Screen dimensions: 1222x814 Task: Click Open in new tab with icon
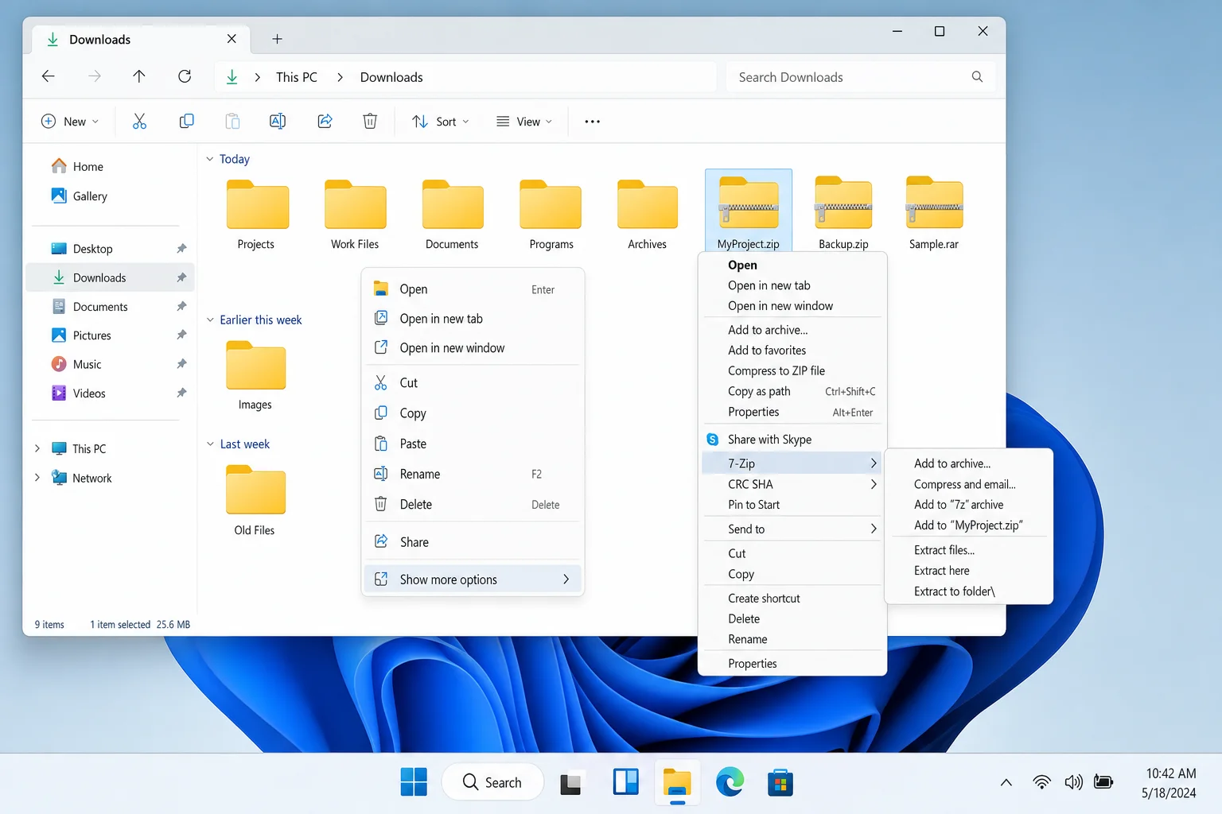click(473, 319)
